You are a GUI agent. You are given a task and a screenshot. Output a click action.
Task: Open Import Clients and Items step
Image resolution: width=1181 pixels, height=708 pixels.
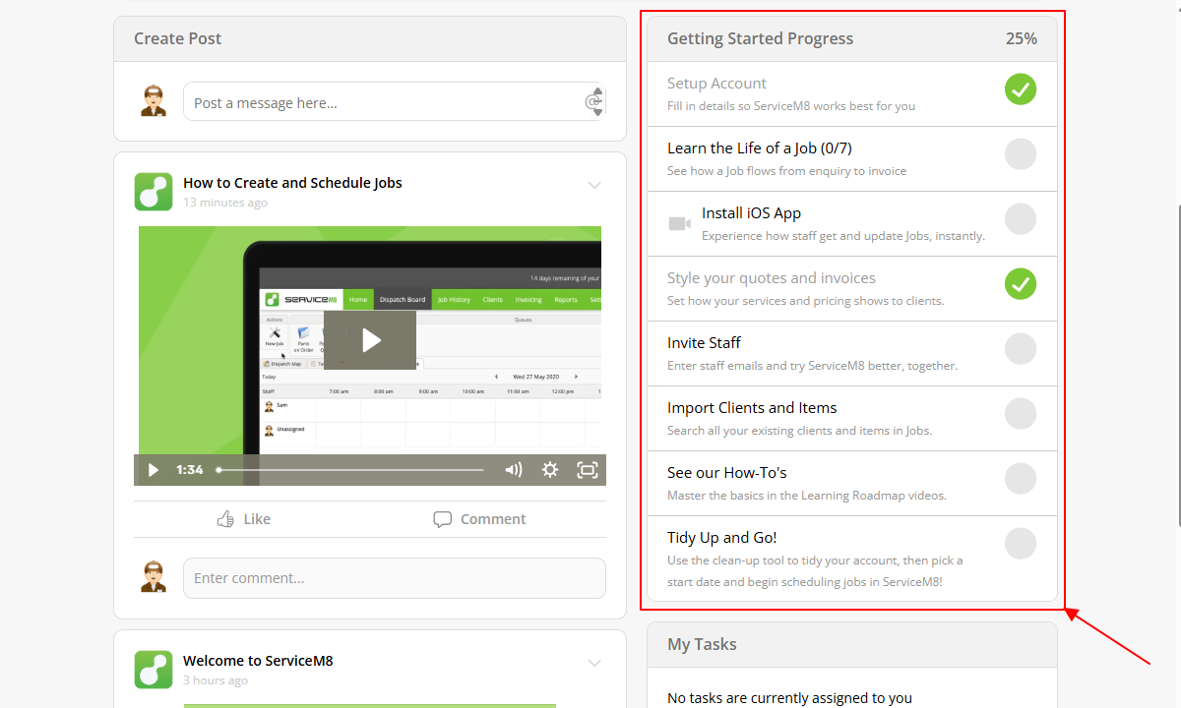(852, 419)
